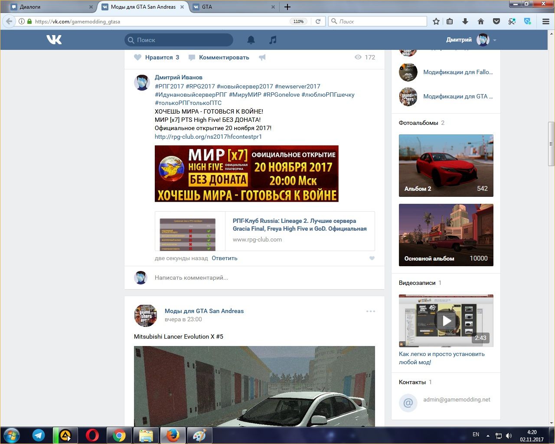Click the #РПГ2017 hashtag

(x=169, y=86)
